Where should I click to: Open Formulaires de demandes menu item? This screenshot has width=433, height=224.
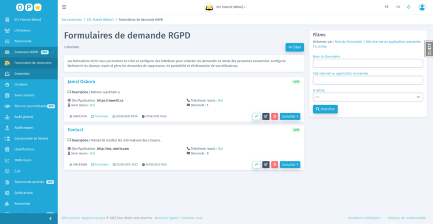29,63
